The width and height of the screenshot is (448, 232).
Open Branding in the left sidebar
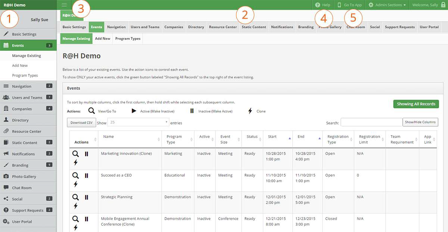tap(20, 165)
